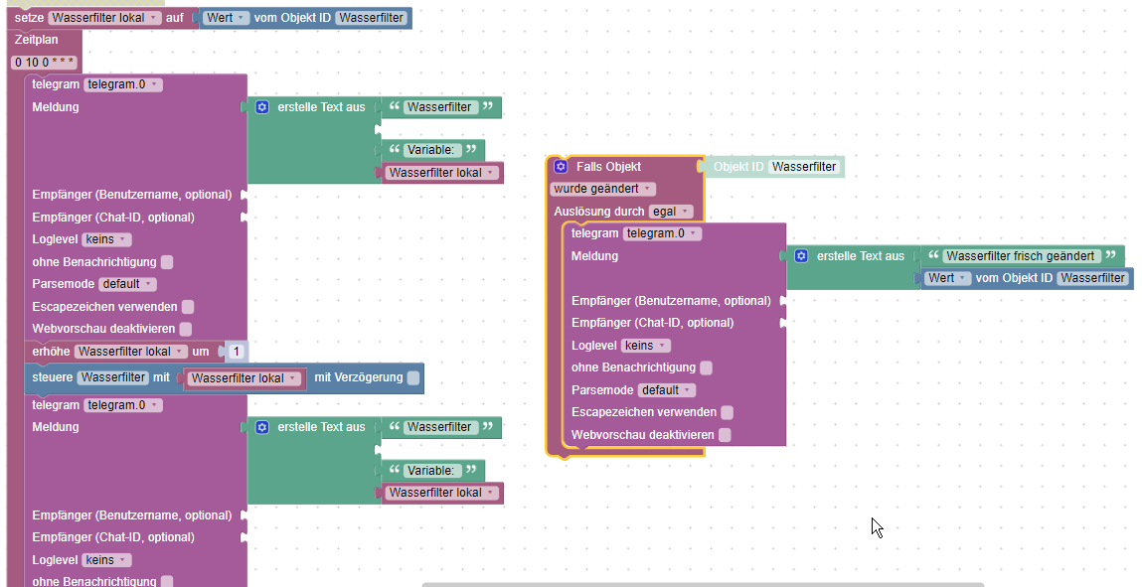Screen dimensions: 1142x587
Task: Open variable dropdown in 'erhöhe' block
Action: [x=131, y=352]
